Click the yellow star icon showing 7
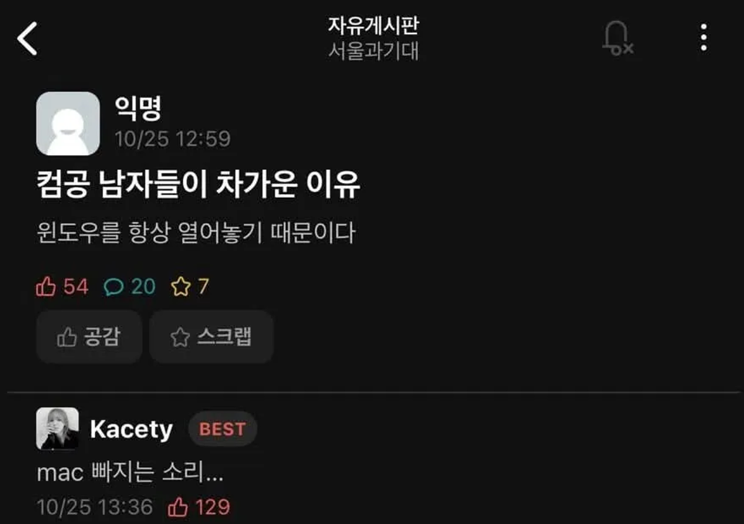Image resolution: width=744 pixels, height=524 pixels. (x=190, y=286)
